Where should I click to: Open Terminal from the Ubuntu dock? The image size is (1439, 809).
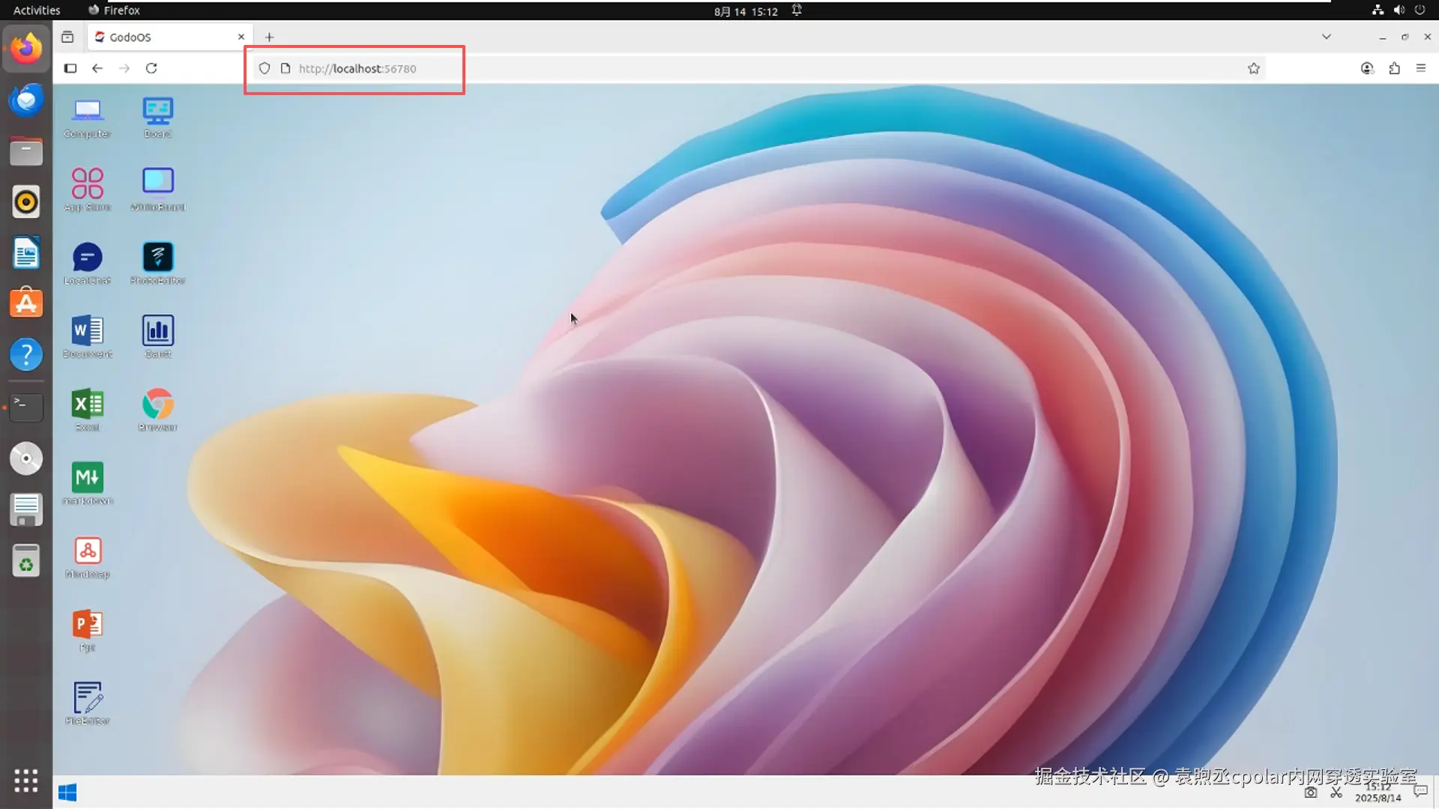click(x=26, y=407)
